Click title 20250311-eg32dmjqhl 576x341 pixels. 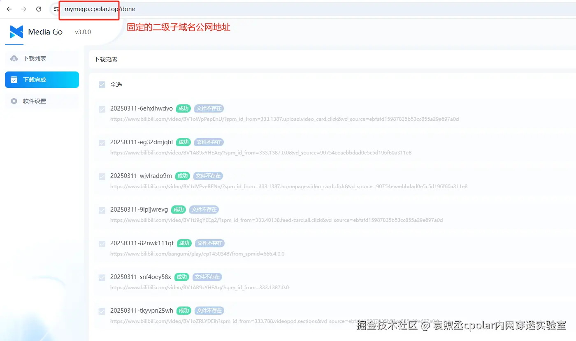click(x=142, y=142)
